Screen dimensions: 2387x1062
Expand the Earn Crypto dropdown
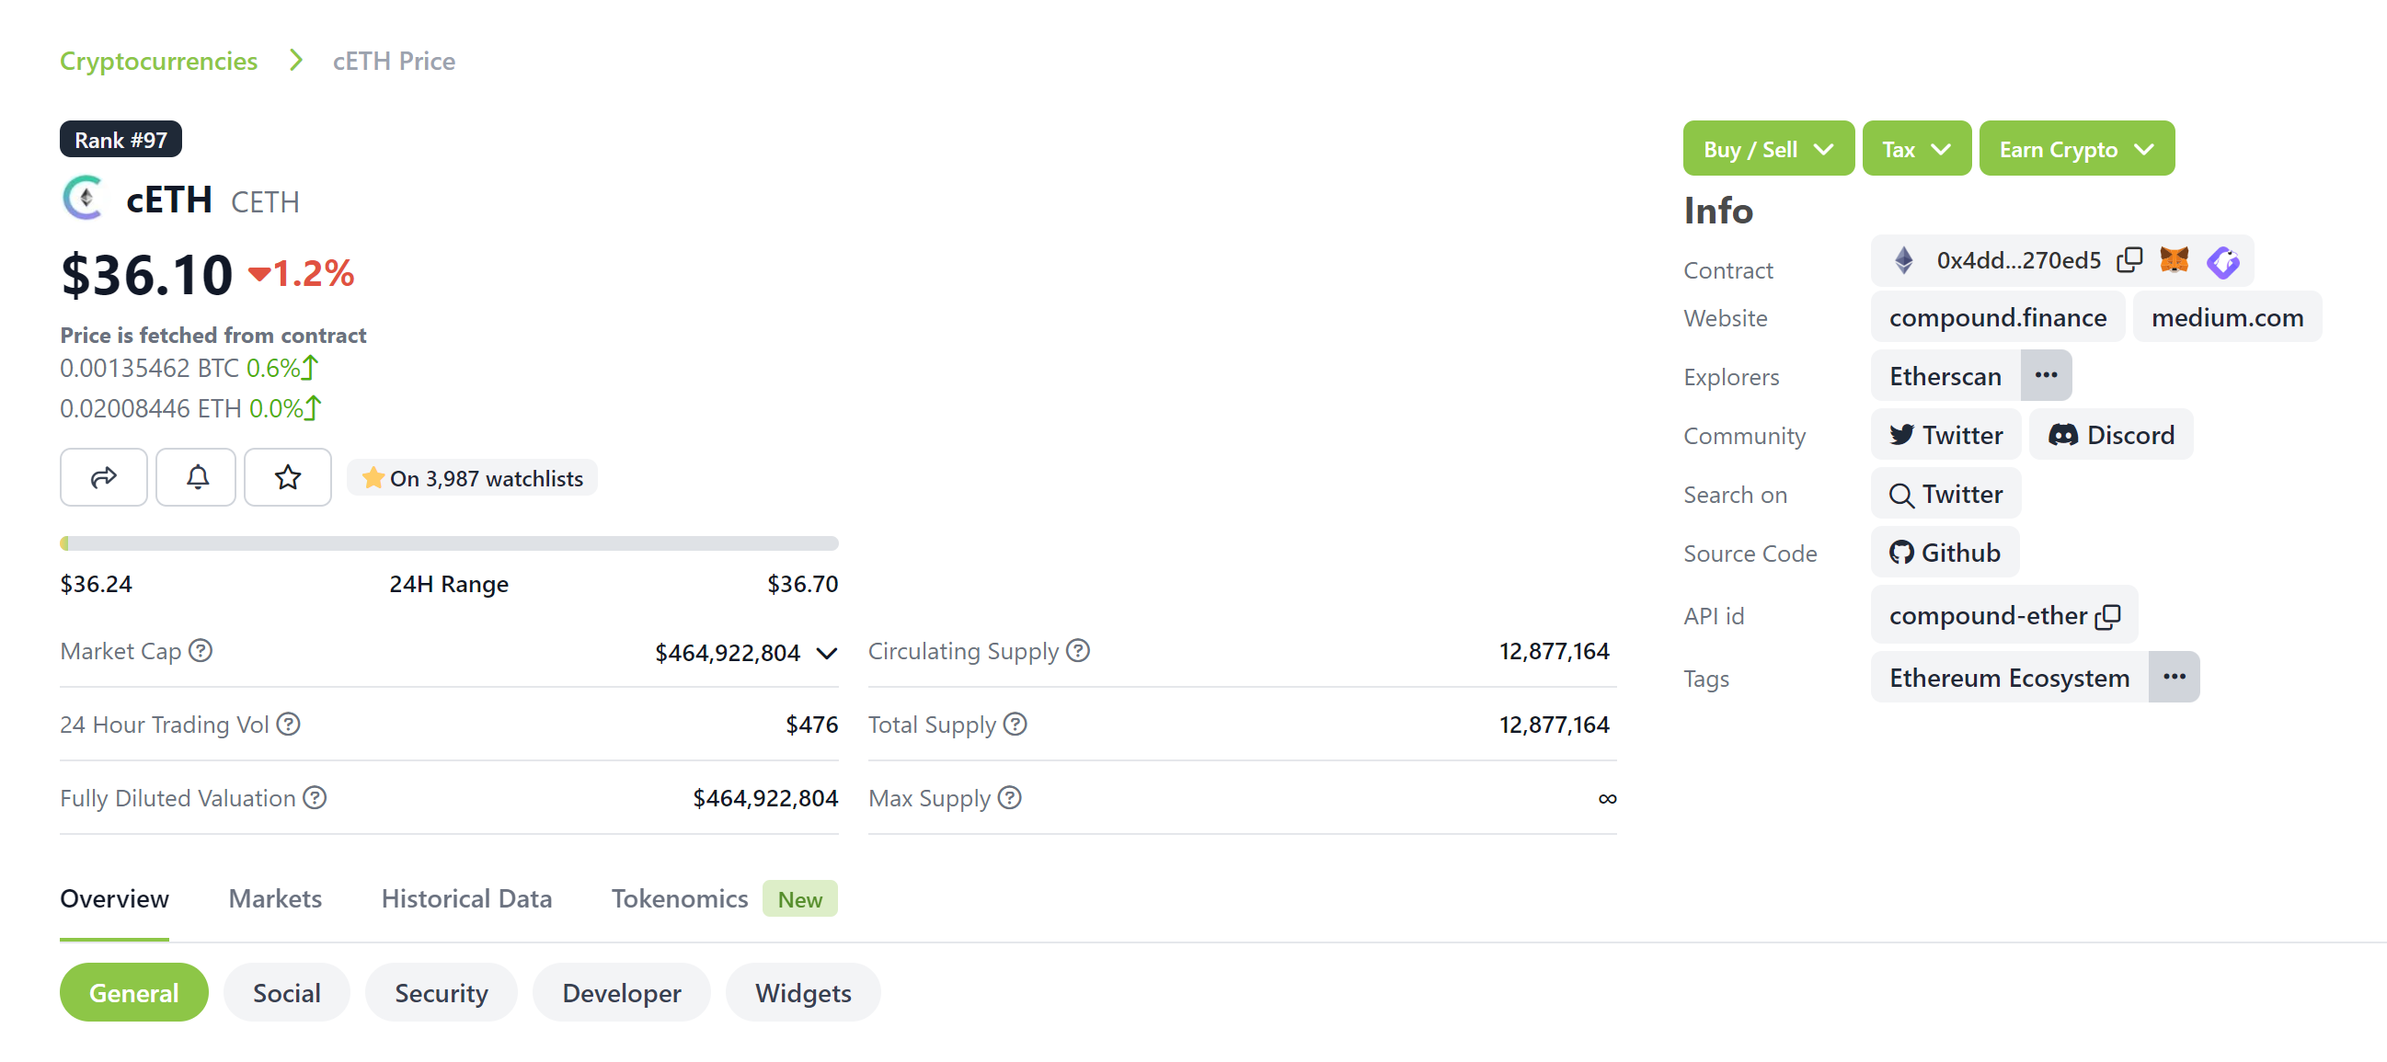tap(2077, 148)
